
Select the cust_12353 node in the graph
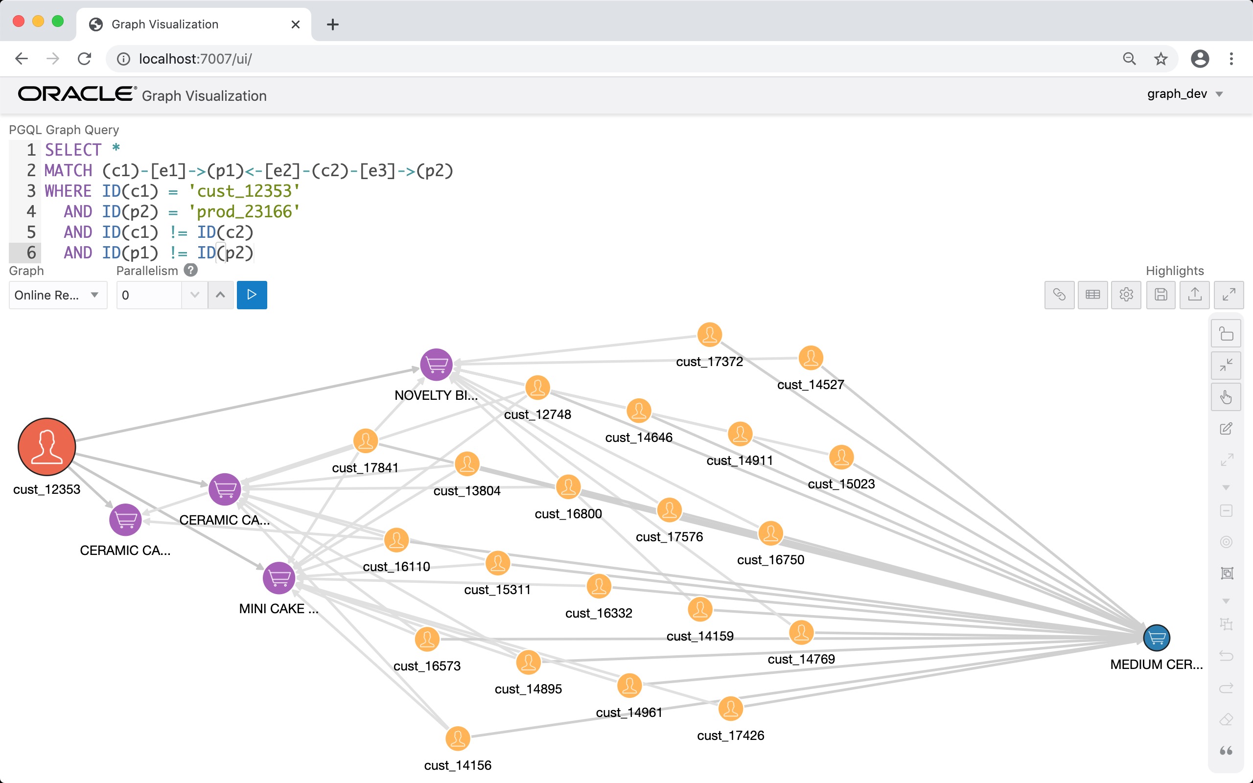[46, 446]
